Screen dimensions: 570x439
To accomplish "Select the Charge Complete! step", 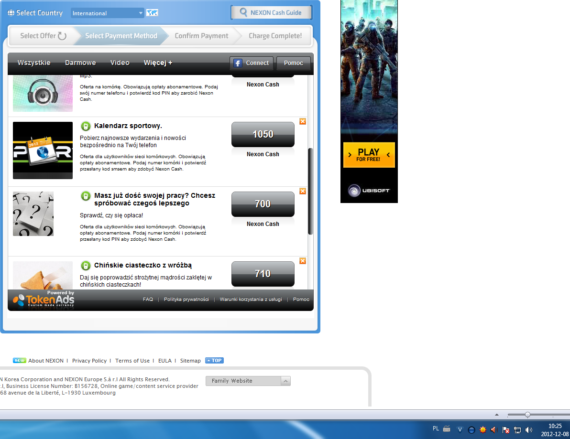I will point(275,35).
